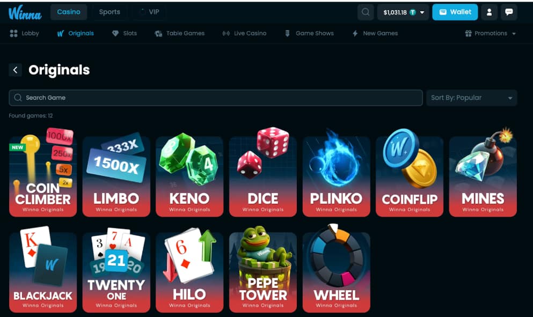Expand the Promotions menu
This screenshot has height=317, width=533.
click(491, 33)
